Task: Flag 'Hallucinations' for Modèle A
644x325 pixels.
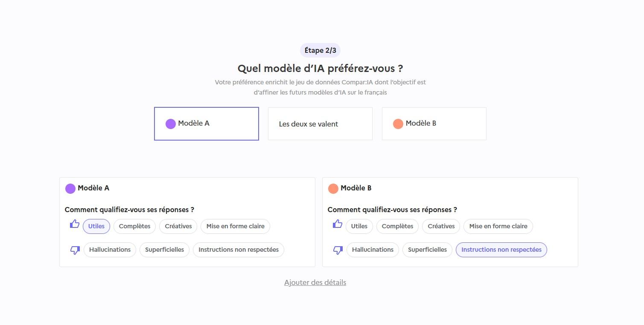Action: [x=110, y=250]
